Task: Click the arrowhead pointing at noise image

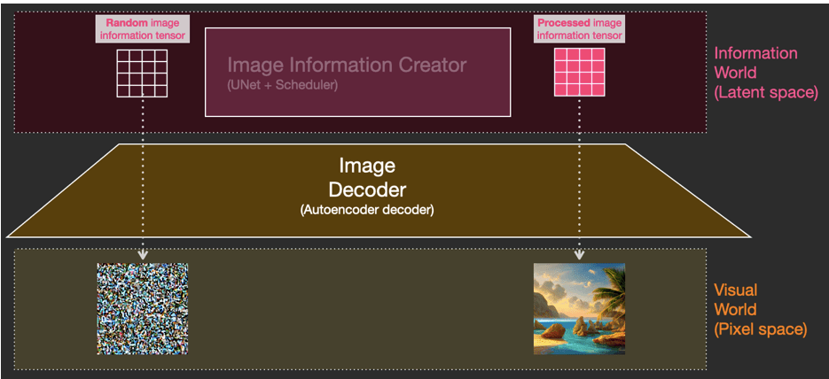Action: pos(142,258)
